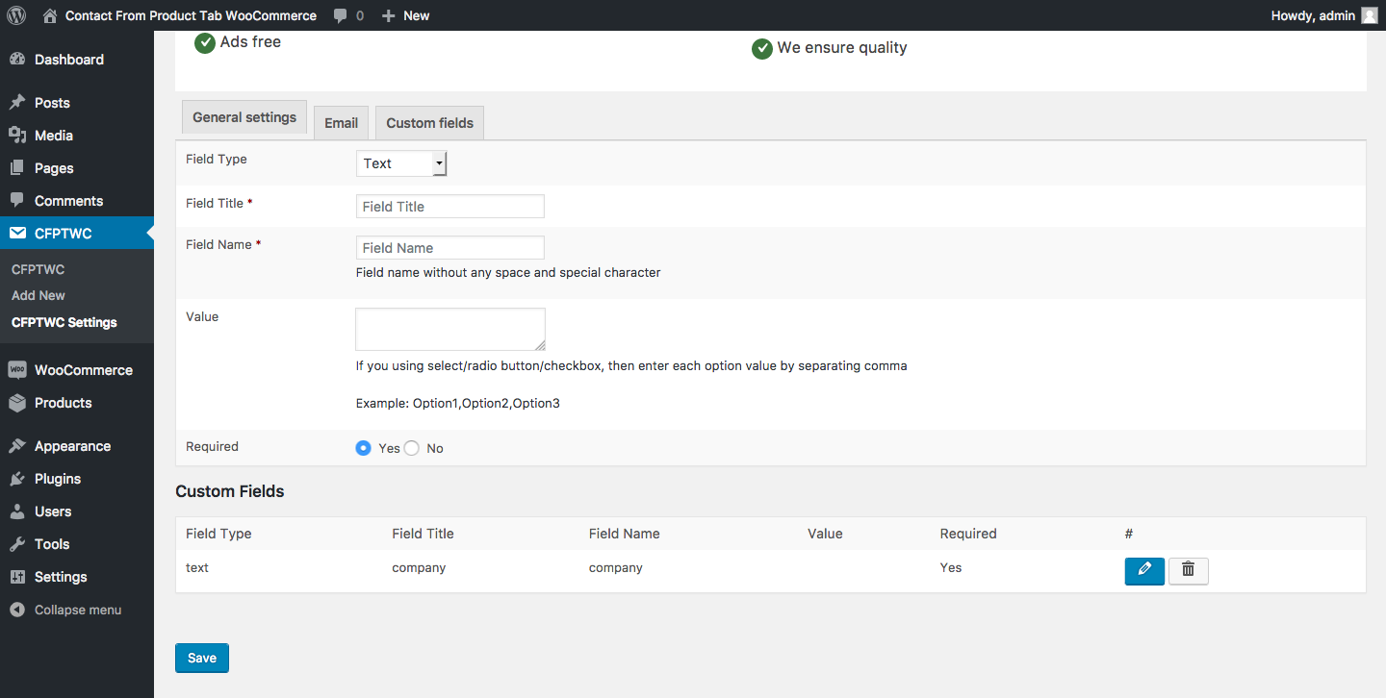Click the Field Type column header

(218, 534)
